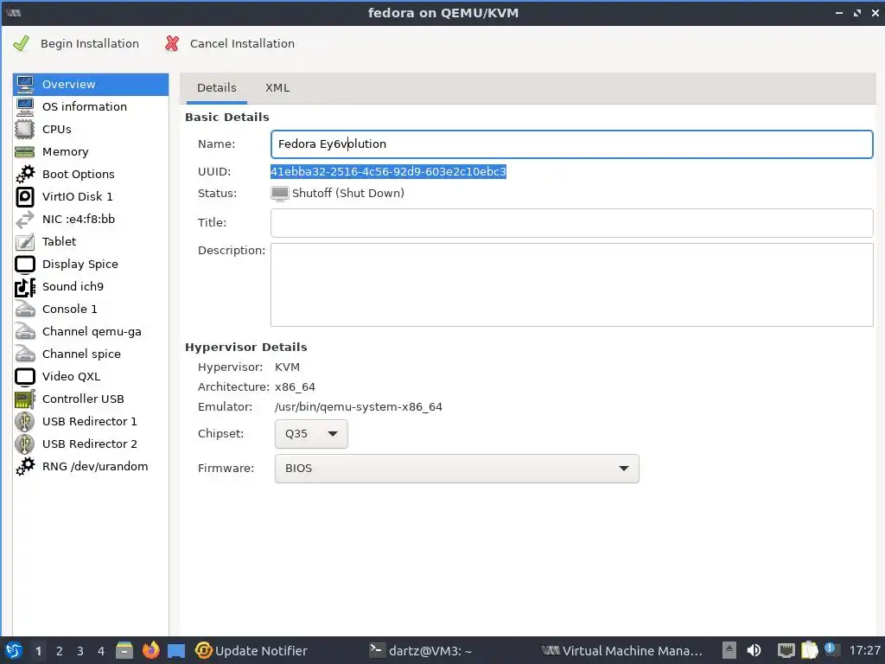The width and height of the screenshot is (885, 664).
Task: Select the Channel qemu-ga device icon
Action: point(25,331)
